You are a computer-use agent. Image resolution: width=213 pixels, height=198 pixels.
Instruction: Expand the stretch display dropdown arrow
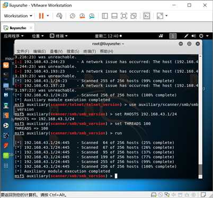pyautogui.click(x=166, y=16)
